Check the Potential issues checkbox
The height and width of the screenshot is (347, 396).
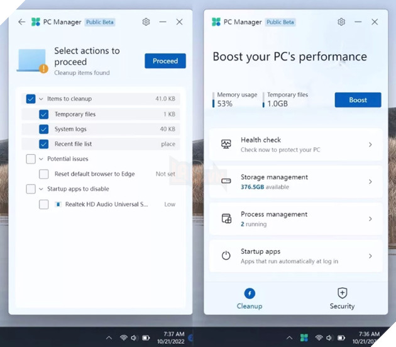click(31, 159)
